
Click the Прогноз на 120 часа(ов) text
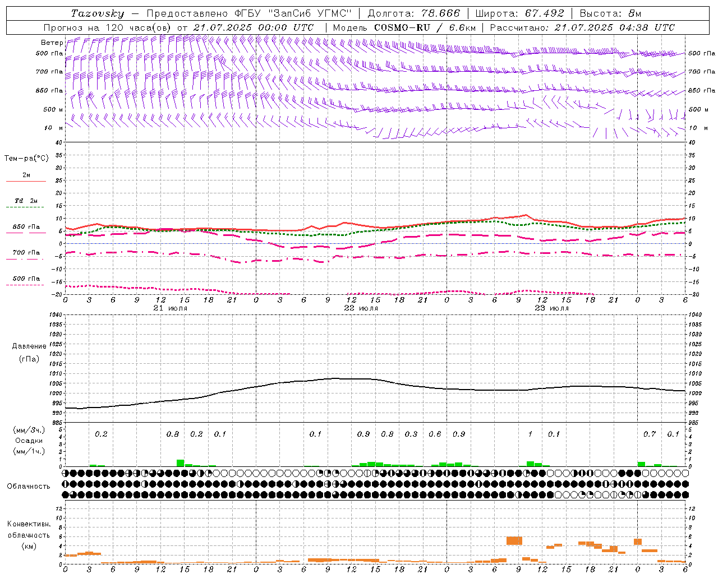point(108,27)
